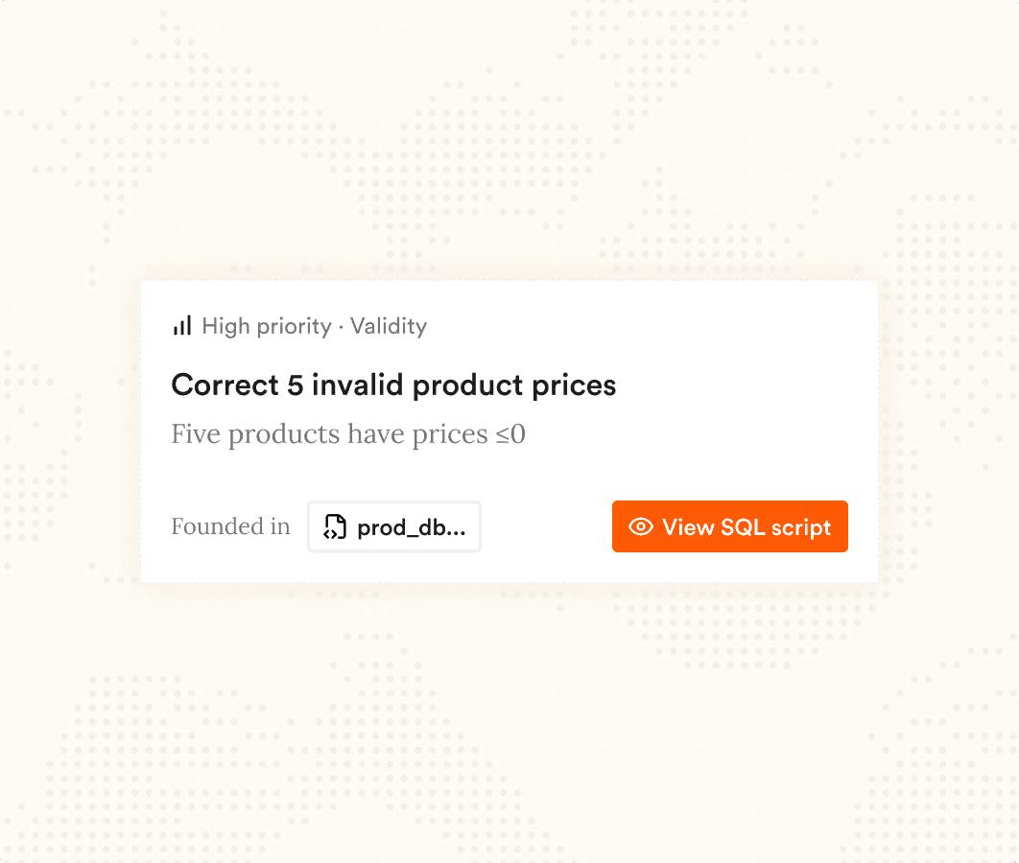Click the truncated 'prod_db...' file name text
The width and height of the screenshot is (1019, 863).
point(412,527)
